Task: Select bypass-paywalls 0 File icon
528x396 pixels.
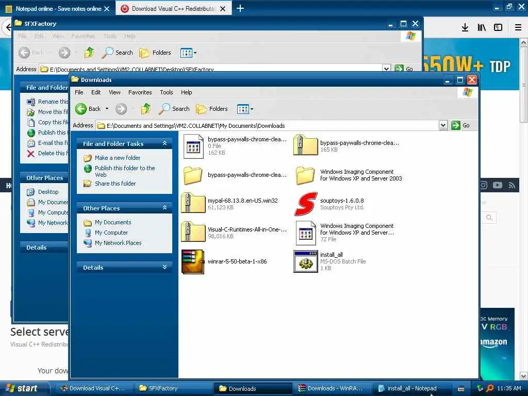Action: (x=193, y=146)
